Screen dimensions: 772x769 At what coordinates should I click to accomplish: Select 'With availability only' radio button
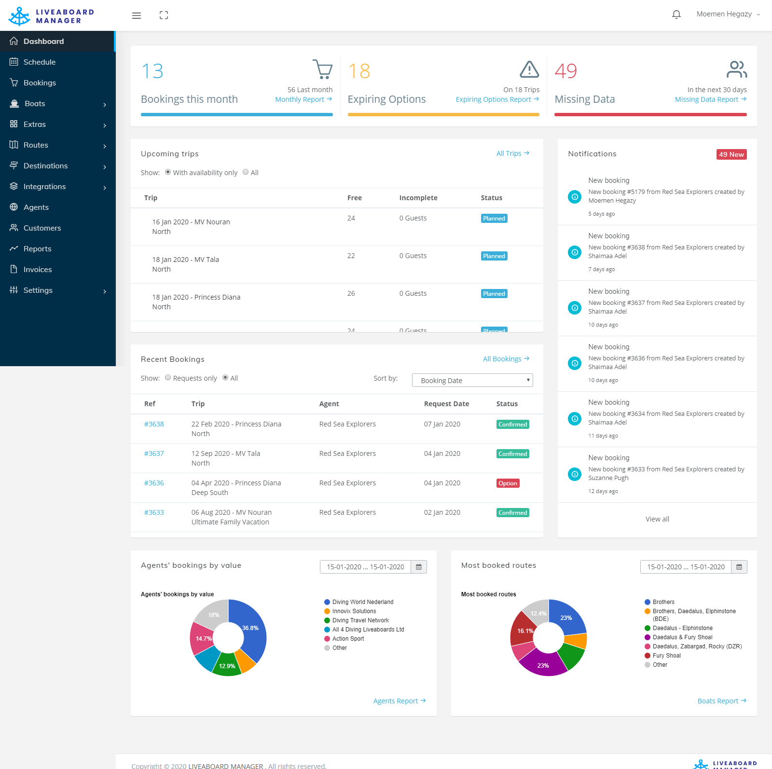click(x=168, y=172)
